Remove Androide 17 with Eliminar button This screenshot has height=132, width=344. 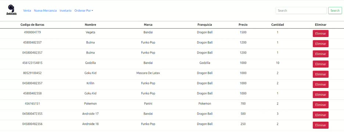pos(320,115)
